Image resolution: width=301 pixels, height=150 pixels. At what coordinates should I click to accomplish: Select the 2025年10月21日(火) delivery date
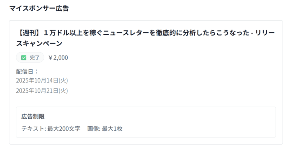[x=42, y=90]
